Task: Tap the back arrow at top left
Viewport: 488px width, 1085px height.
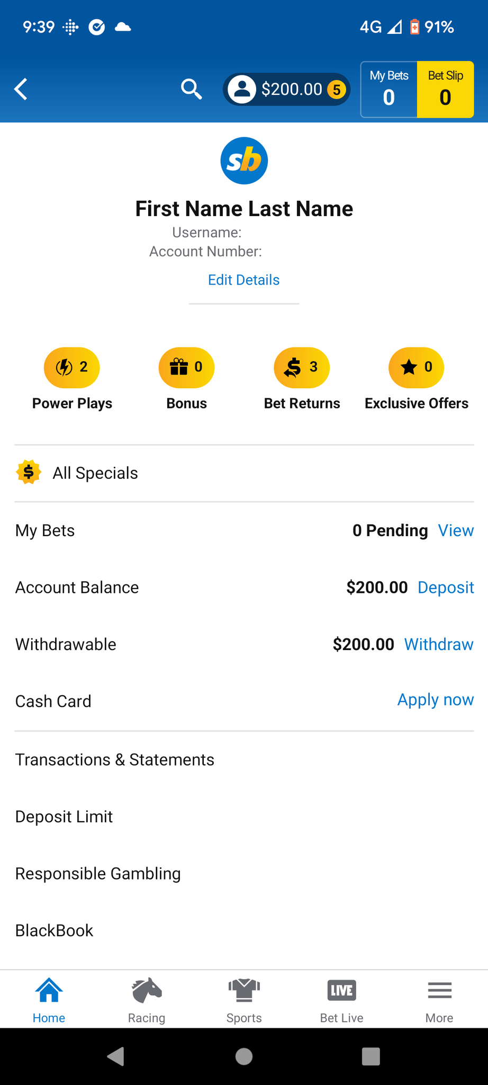Action: (21, 89)
